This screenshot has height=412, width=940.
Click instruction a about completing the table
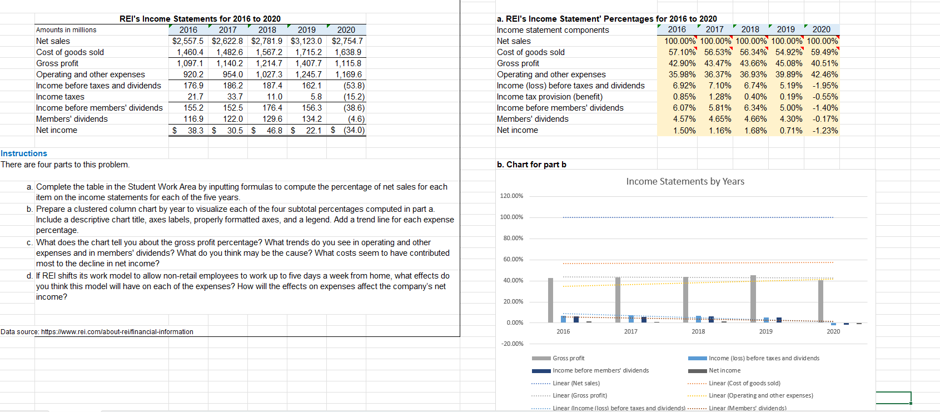click(242, 192)
